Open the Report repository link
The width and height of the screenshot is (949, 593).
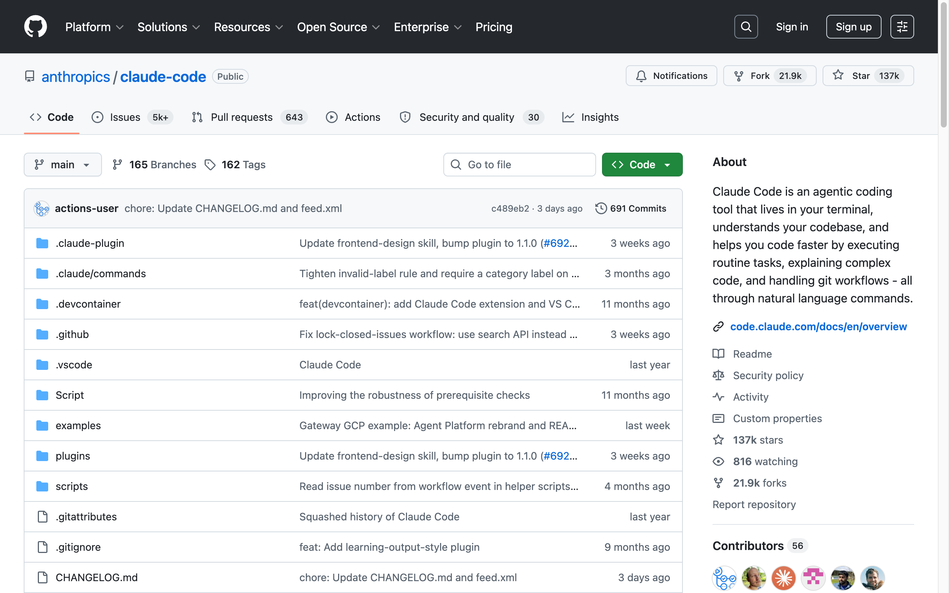click(754, 504)
